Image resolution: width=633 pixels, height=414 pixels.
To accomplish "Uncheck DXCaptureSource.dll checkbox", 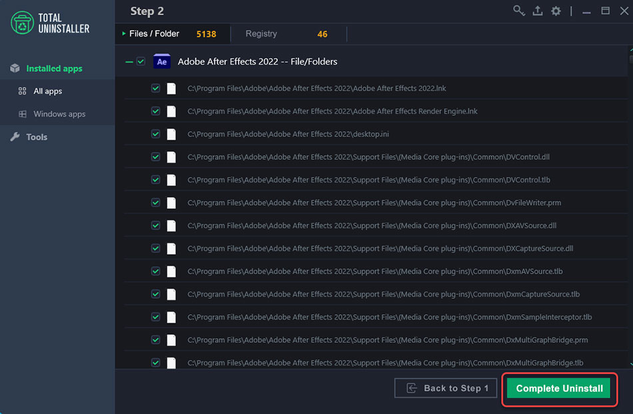I will [155, 248].
